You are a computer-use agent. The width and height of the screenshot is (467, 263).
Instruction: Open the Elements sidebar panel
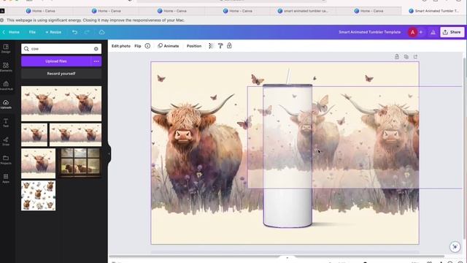pyautogui.click(x=6, y=66)
